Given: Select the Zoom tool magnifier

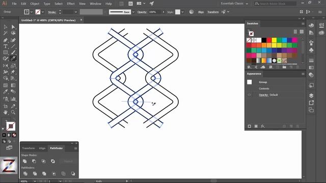Looking at the screenshot, I should 13,112.
